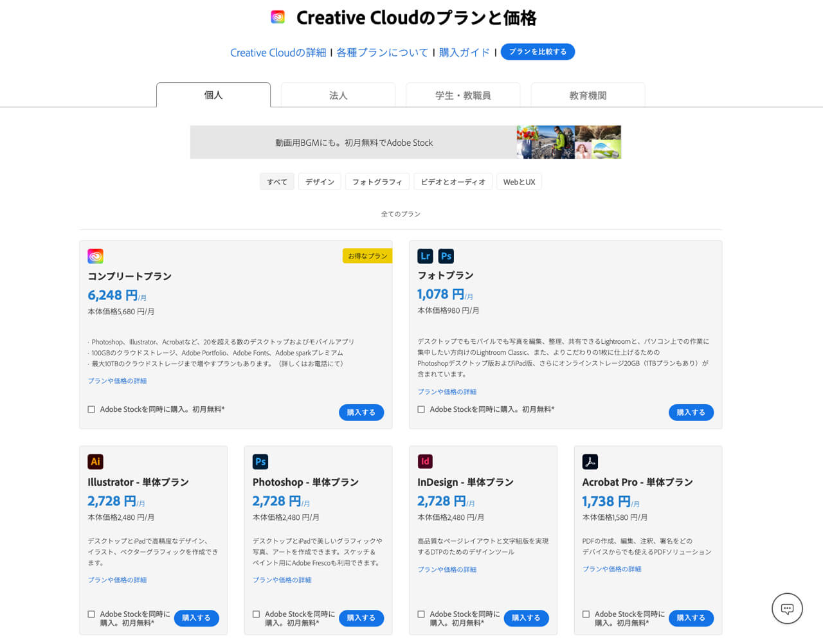Click the InDesign - 単体プラン heading
This screenshot has height=642, width=823.
(x=466, y=482)
